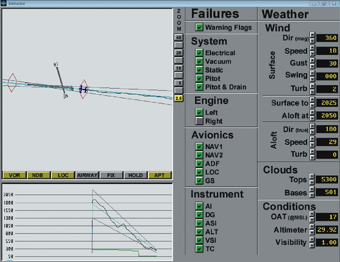340x262 pixels.
Task: Adjust the cloud Tops stepper
Action: coord(312,179)
